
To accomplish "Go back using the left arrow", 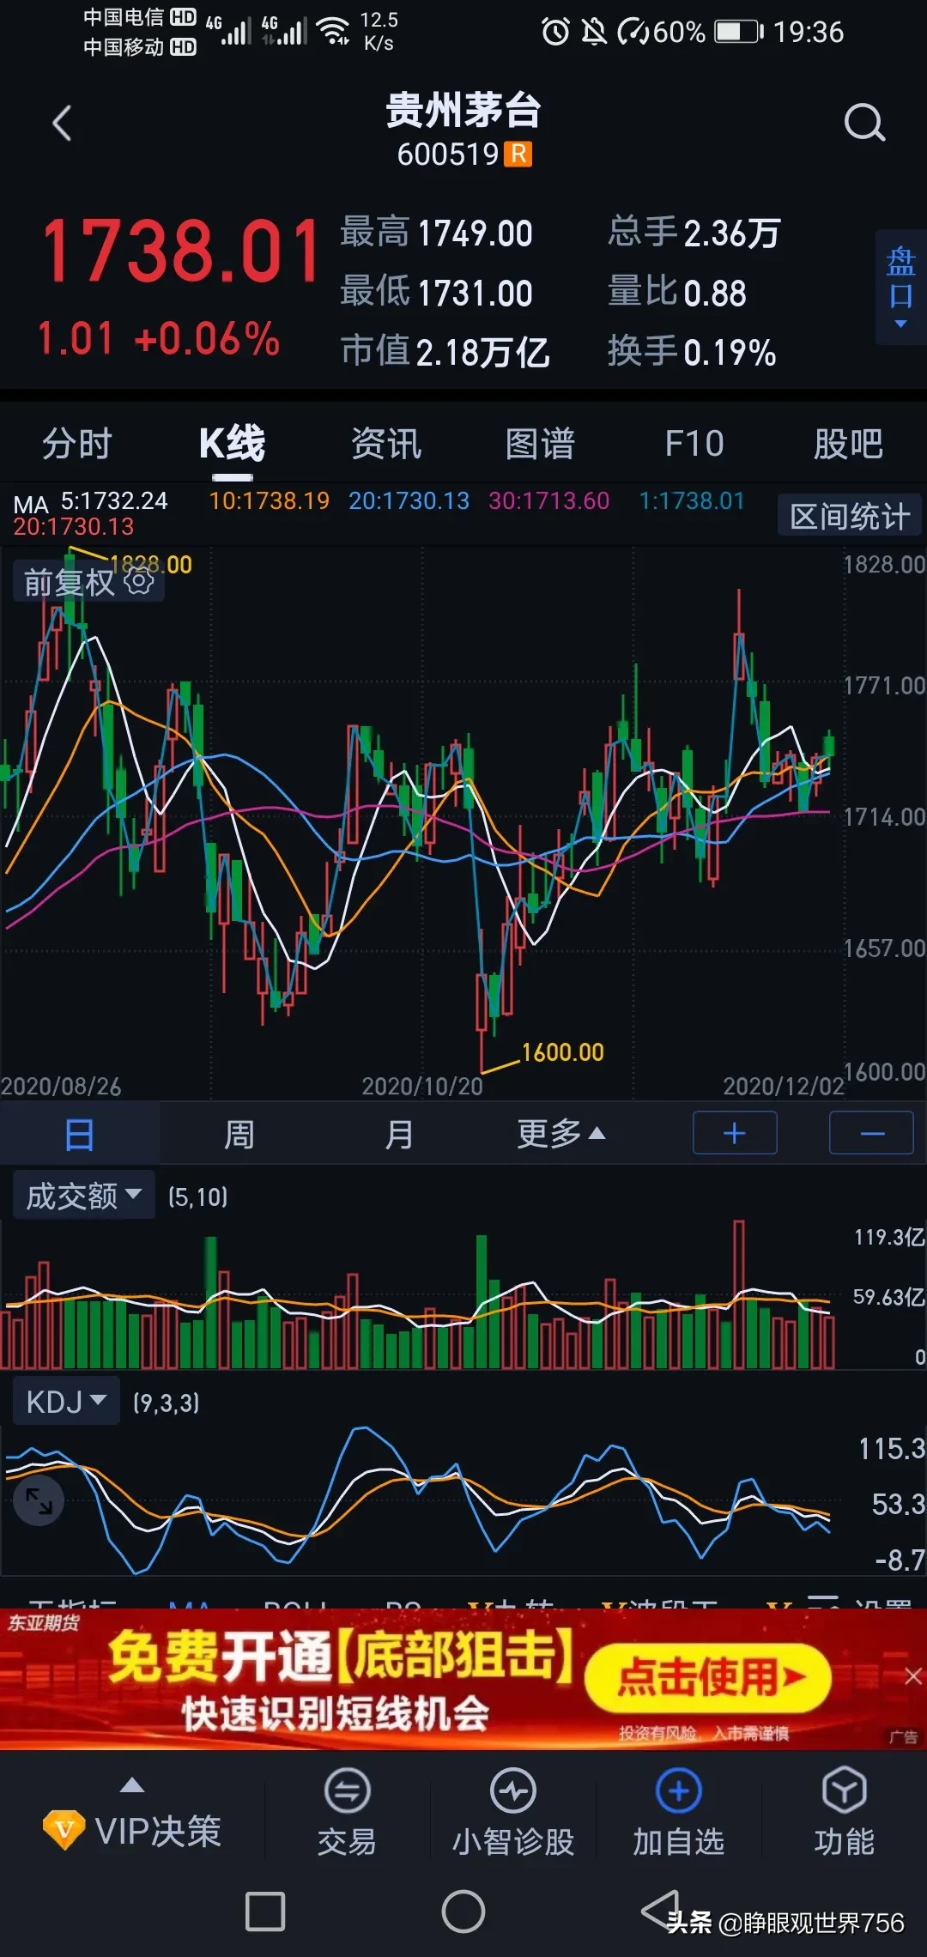I will [x=62, y=124].
